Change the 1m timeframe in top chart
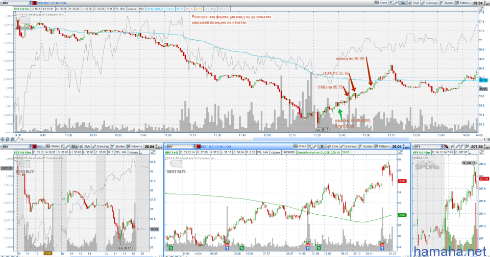This screenshot has height=257, width=490. click(403, 3)
